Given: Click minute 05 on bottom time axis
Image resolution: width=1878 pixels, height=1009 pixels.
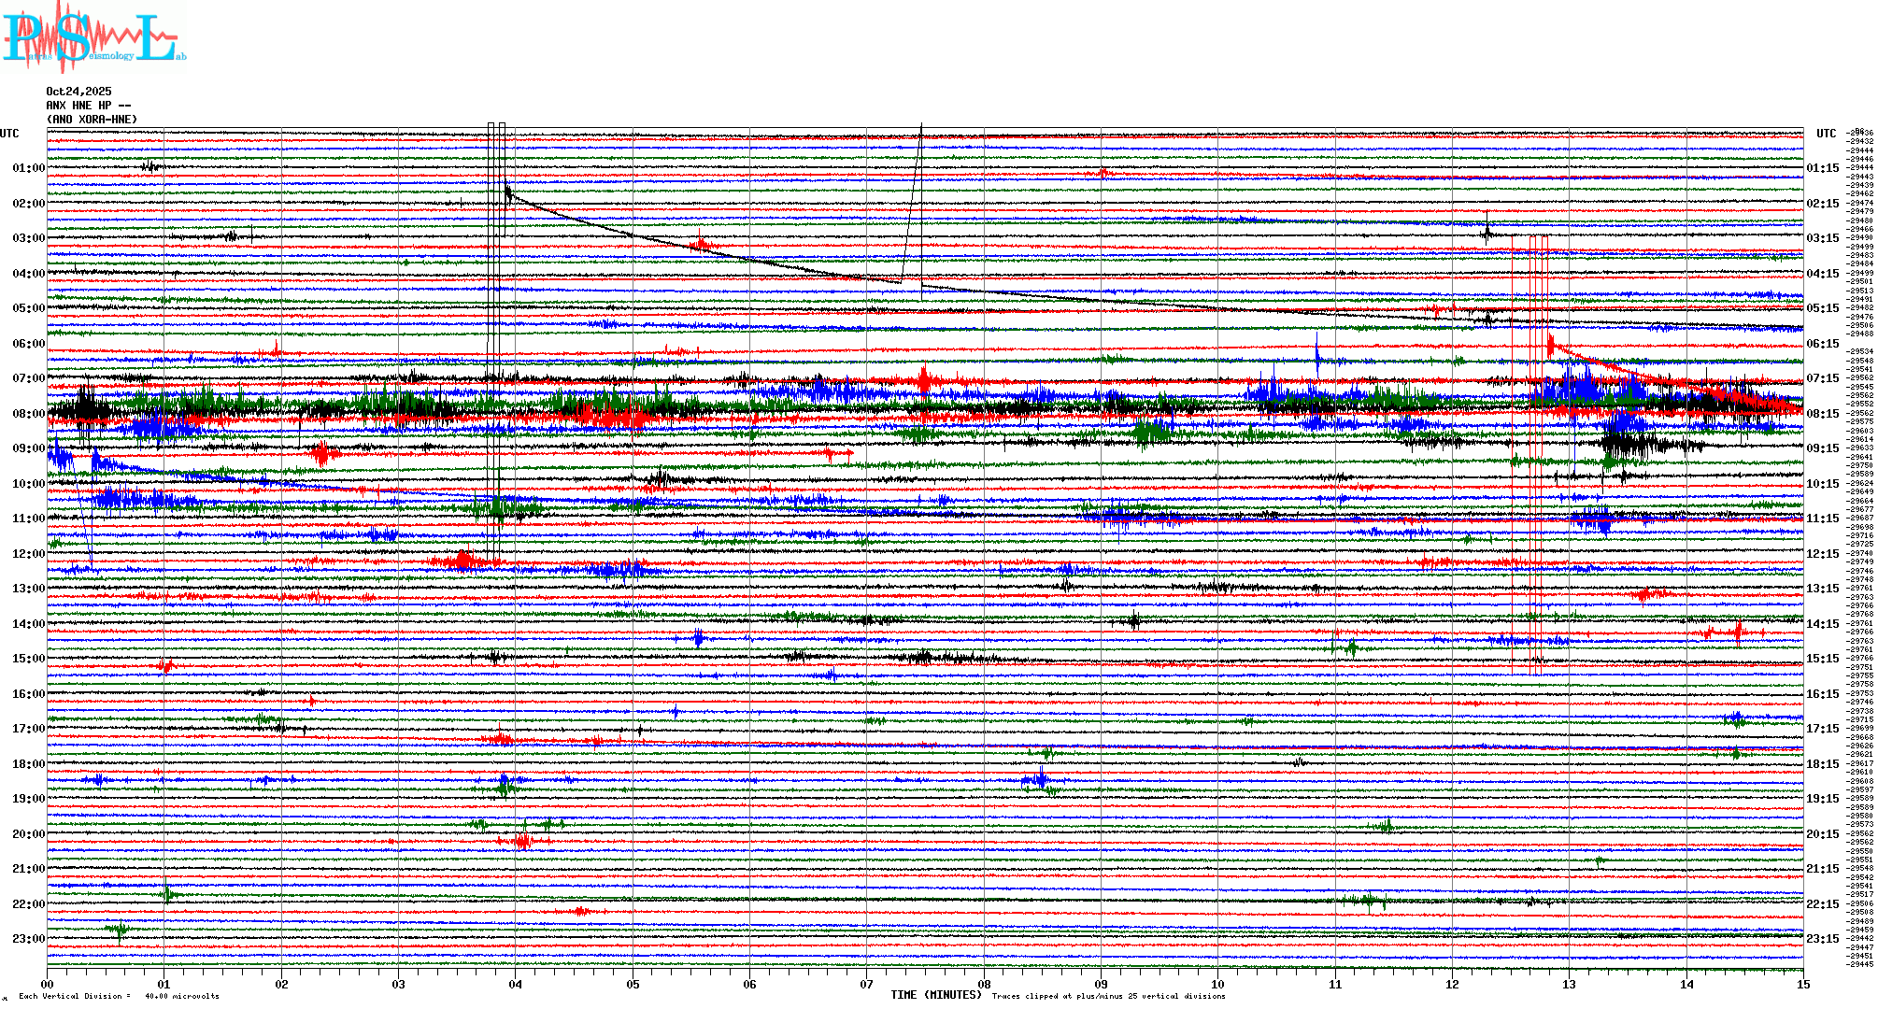Looking at the screenshot, I should point(633,984).
